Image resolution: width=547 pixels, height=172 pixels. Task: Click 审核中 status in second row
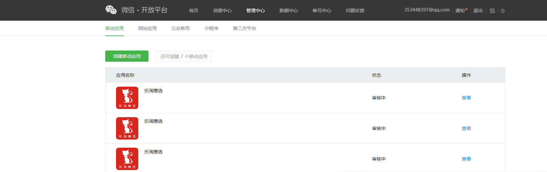point(379,128)
